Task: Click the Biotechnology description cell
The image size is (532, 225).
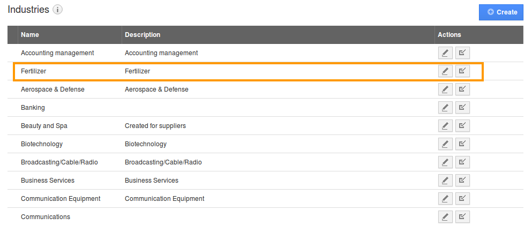Action: [x=146, y=144]
